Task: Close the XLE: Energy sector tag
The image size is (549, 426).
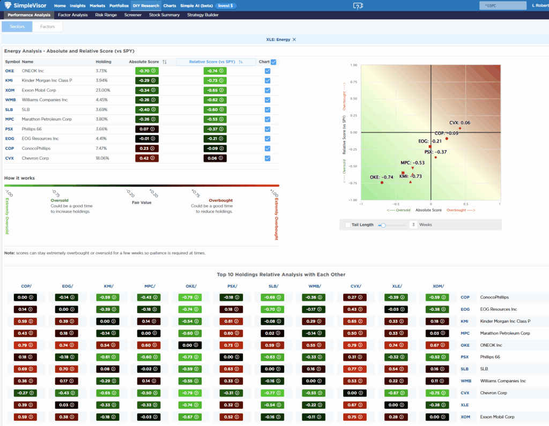Action: point(294,40)
